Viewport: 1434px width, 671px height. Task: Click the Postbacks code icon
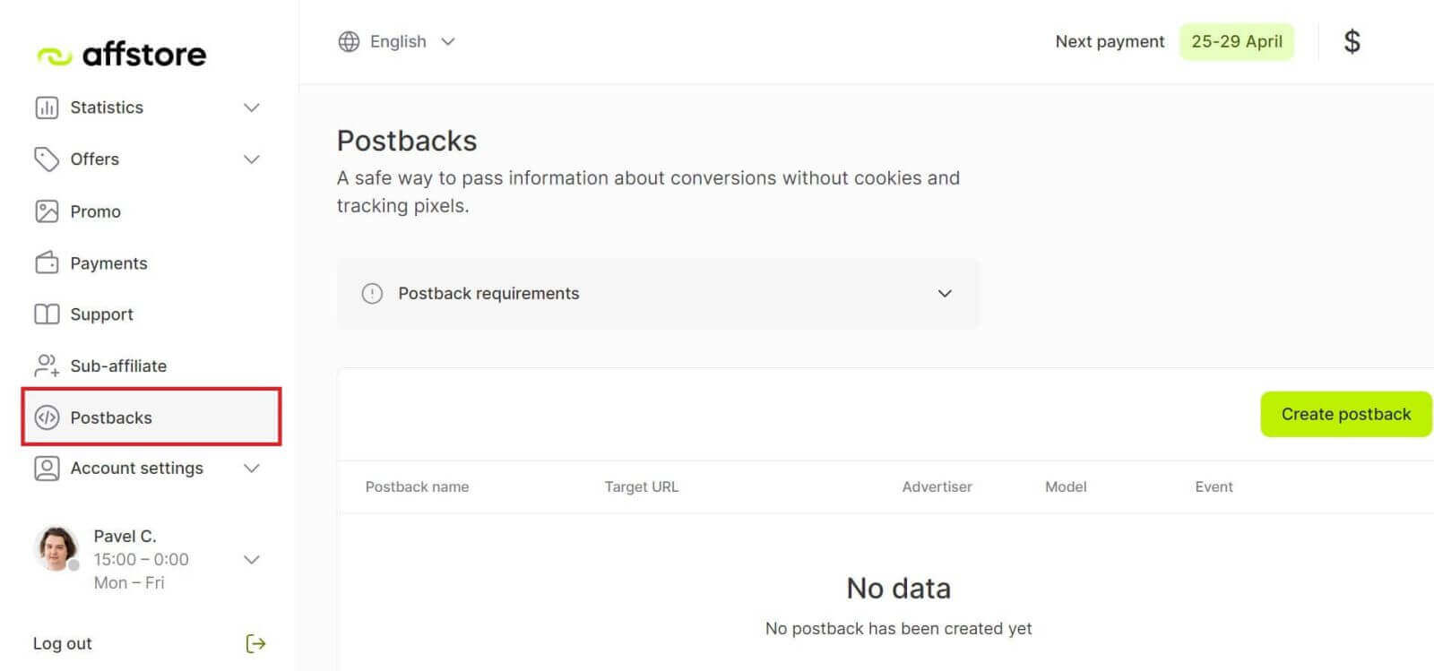click(47, 417)
